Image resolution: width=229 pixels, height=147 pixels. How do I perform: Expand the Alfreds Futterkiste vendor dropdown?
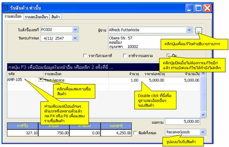tap(189, 30)
